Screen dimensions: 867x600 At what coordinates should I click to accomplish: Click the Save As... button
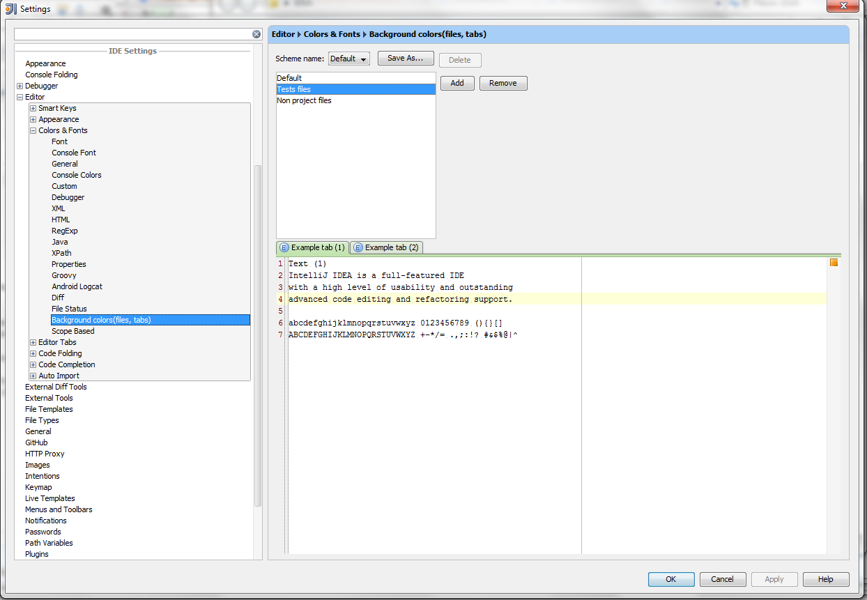(406, 59)
